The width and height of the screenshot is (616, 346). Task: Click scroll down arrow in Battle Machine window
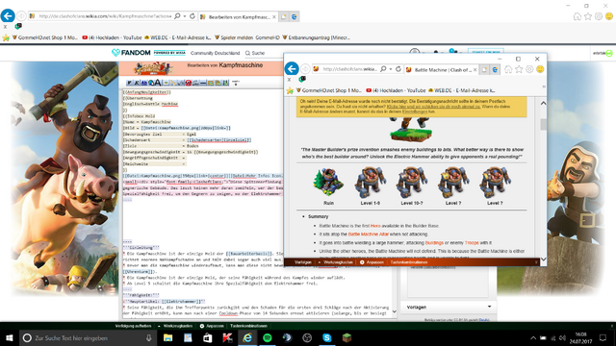543,259
